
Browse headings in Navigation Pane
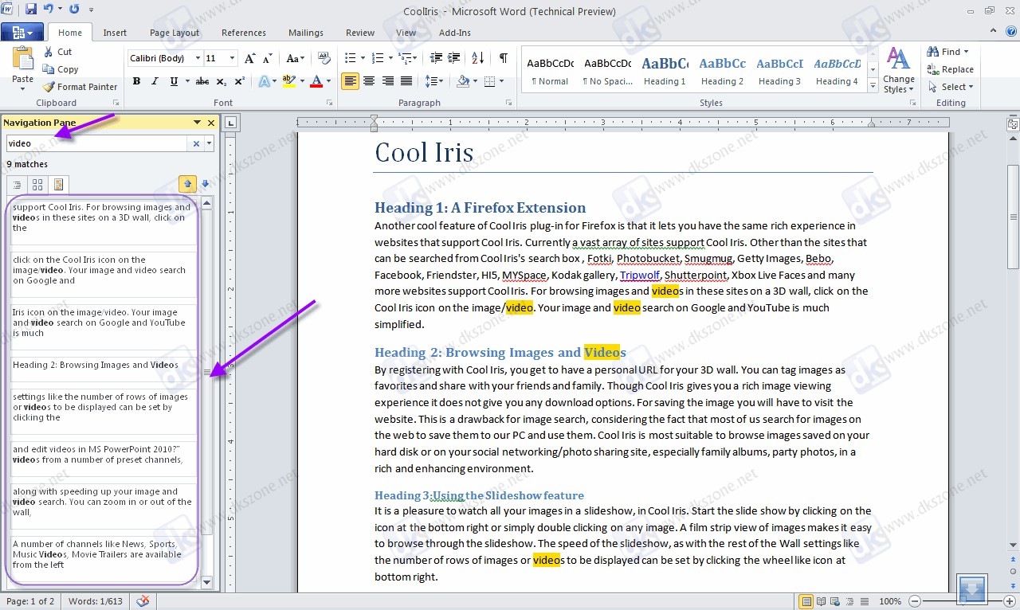tap(17, 185)
